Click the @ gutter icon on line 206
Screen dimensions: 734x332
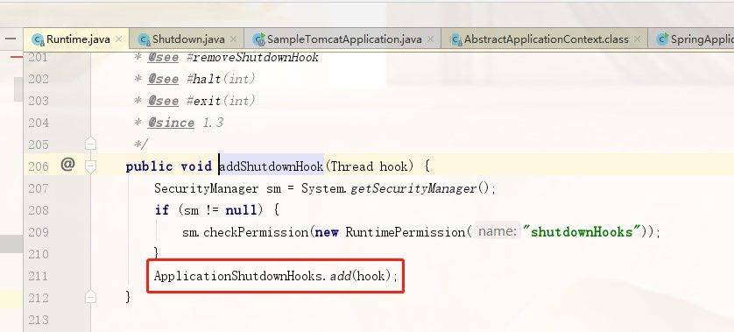pyautogui.click(x=67, y=165)
